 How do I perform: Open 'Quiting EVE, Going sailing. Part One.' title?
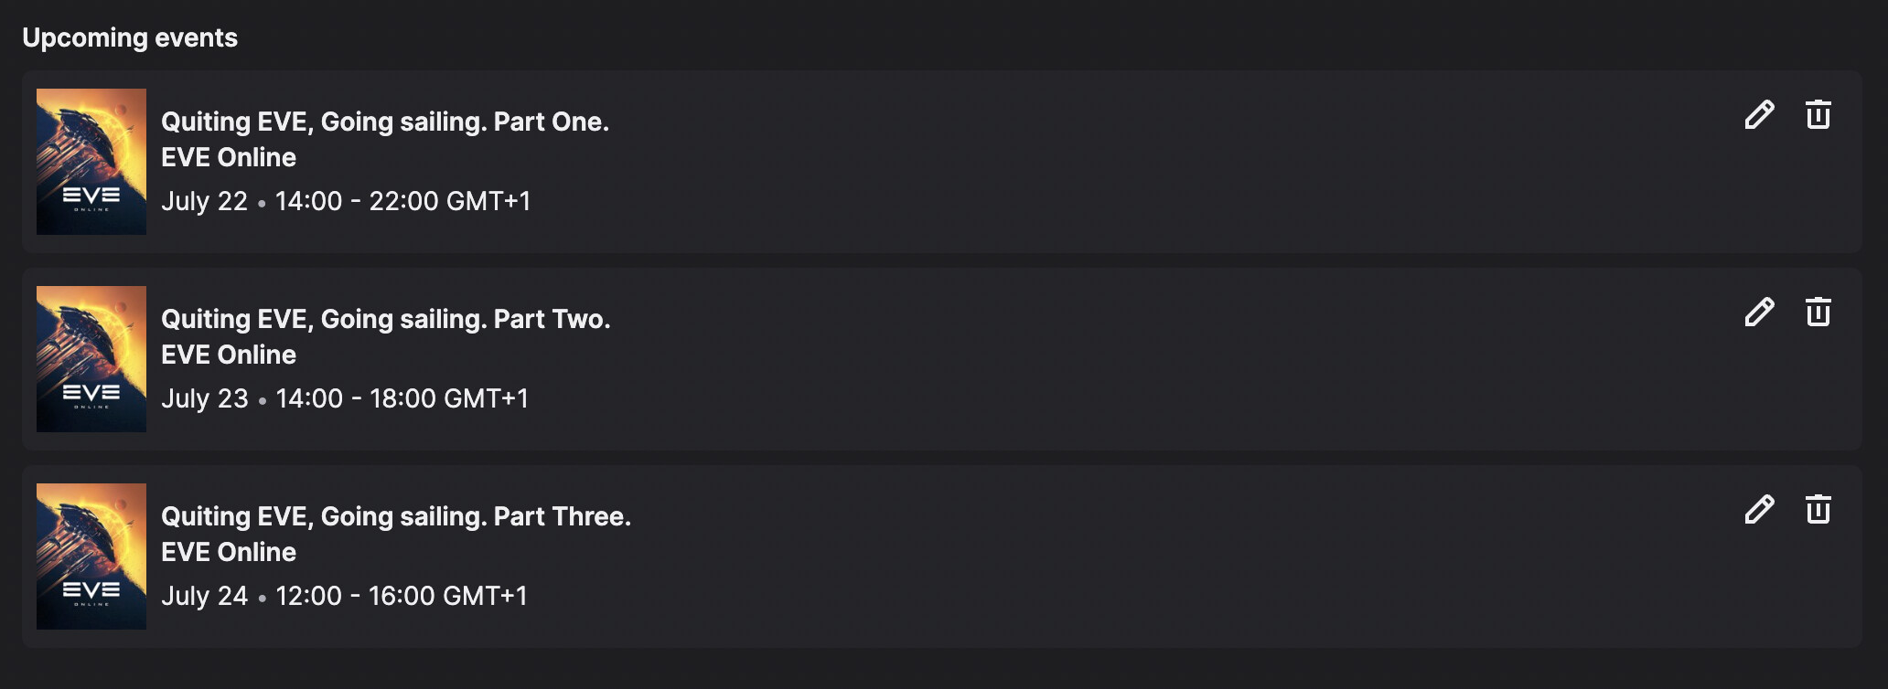[385, 122]
